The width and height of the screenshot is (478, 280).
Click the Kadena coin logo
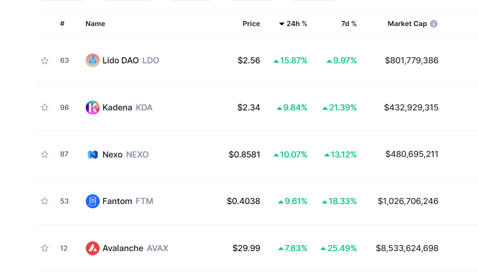tap(93, 108)
